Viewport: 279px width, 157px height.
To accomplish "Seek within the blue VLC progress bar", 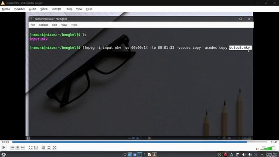I will 139,142.
